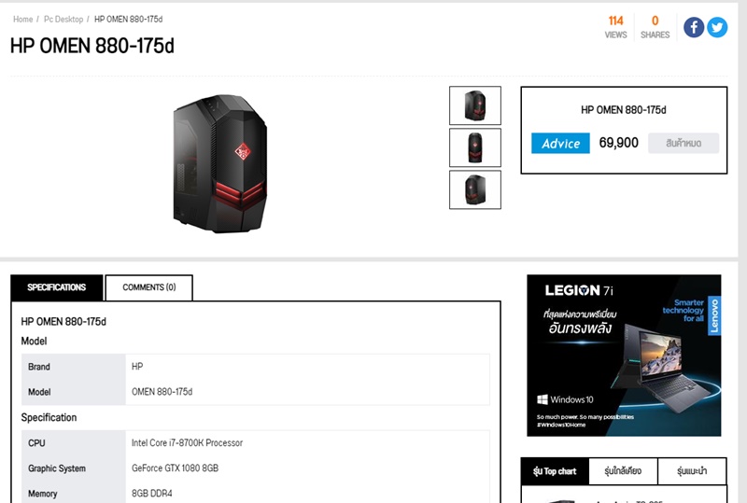Open the Legion 7i advertisement banner
Image resolution: width=747 pixels, height=503 pixels.
624,356
